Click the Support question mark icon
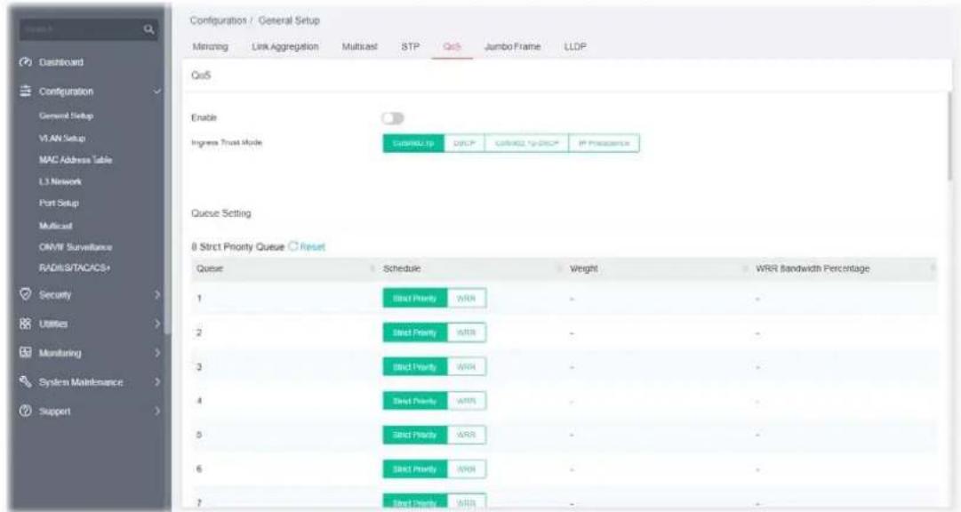This screenshot has width=961, height=512. [26, 411]
